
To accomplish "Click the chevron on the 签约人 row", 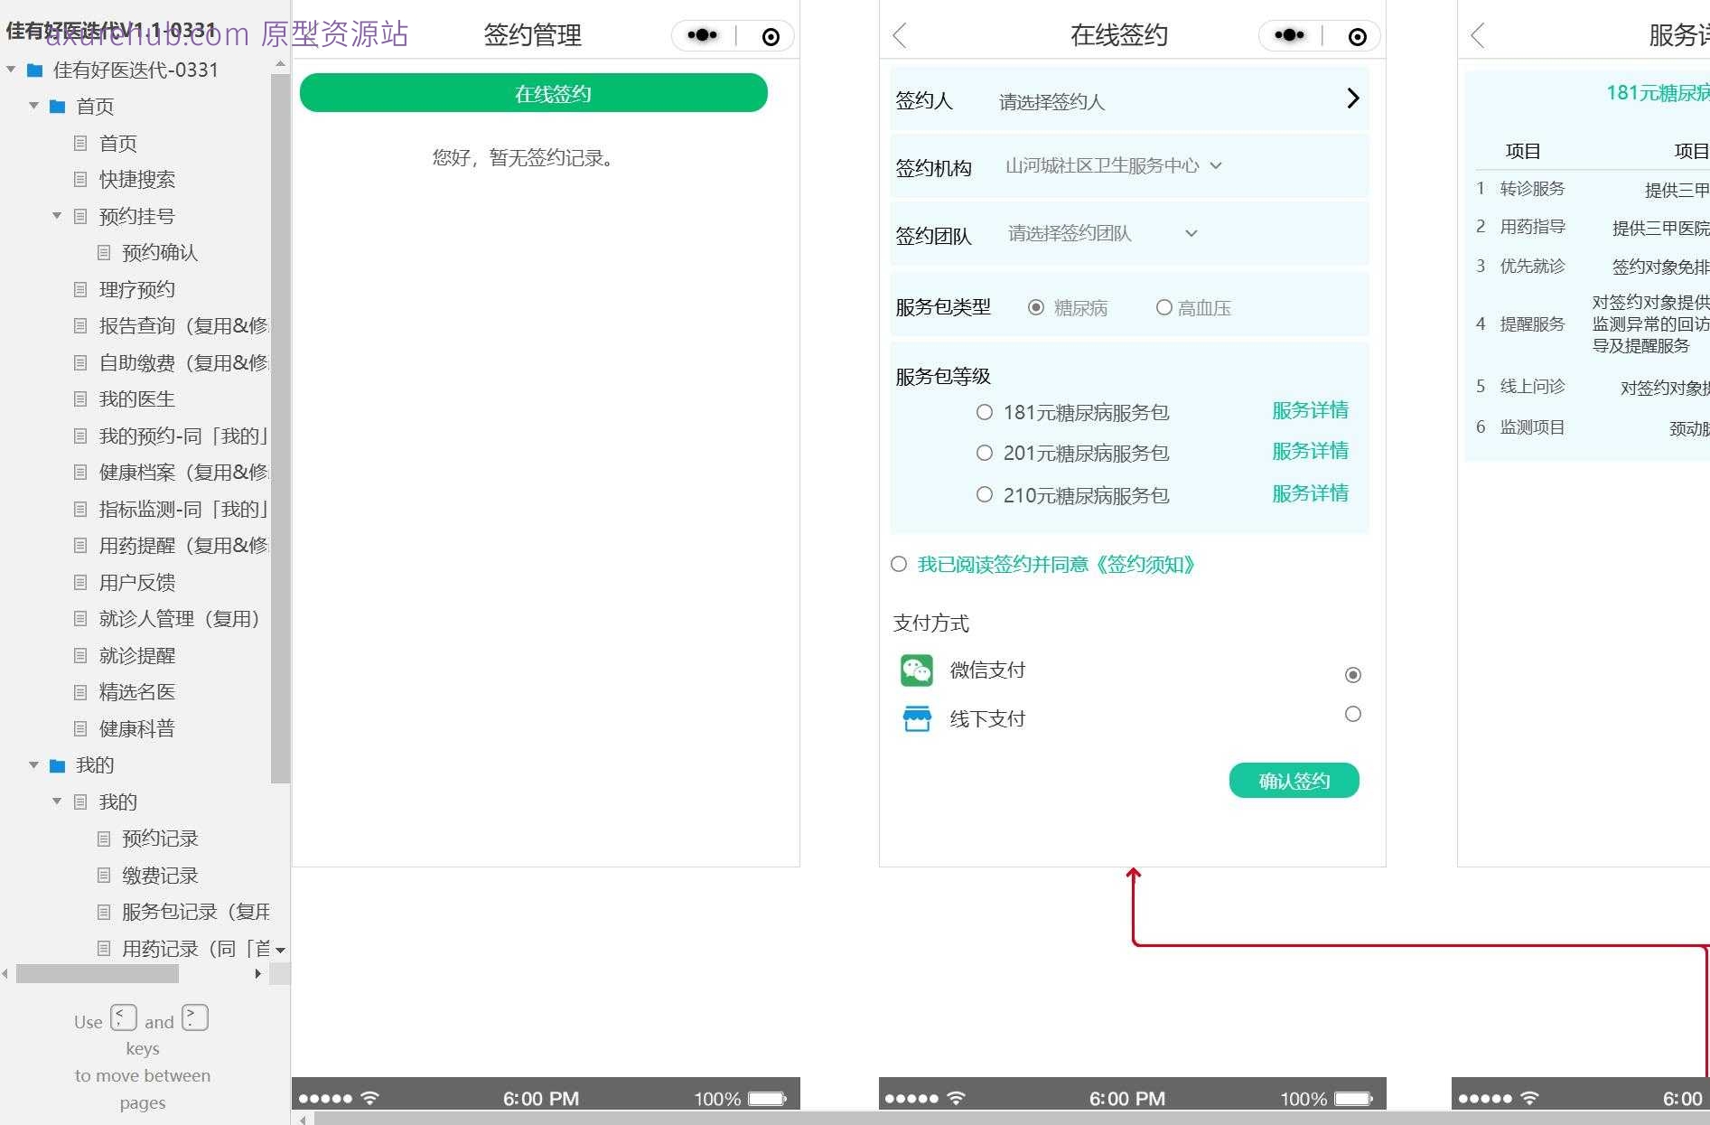I will click(1351, 98).
